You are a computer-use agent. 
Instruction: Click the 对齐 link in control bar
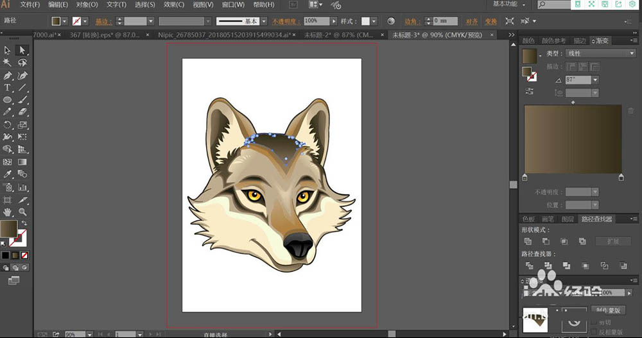tap(473, 21)
